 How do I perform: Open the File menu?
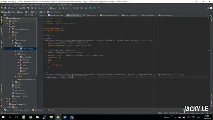2,5
